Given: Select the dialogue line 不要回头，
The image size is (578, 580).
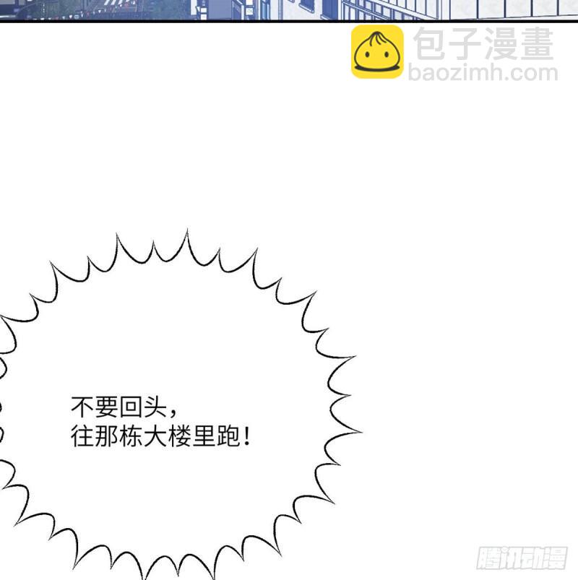Looking at the screenshot, I should coord(124,407).
